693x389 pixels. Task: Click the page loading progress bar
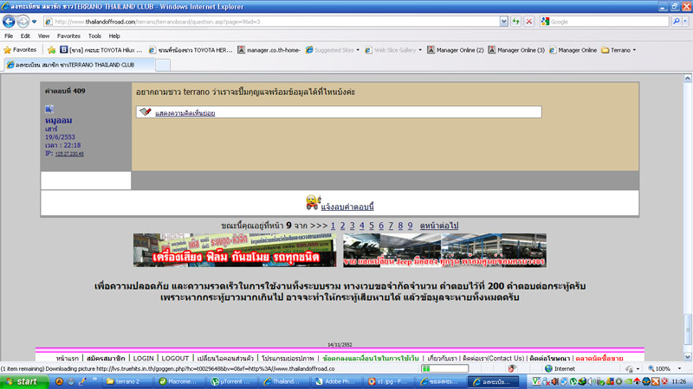click(x=445, y=368)
